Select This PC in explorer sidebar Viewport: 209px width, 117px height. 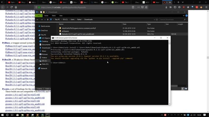pyautogui.click(x=43, y=35)
